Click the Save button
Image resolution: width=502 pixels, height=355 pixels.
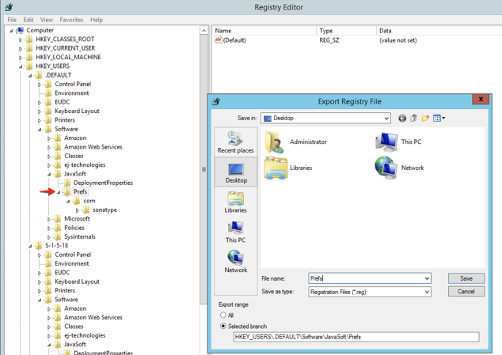click(466, 278)
